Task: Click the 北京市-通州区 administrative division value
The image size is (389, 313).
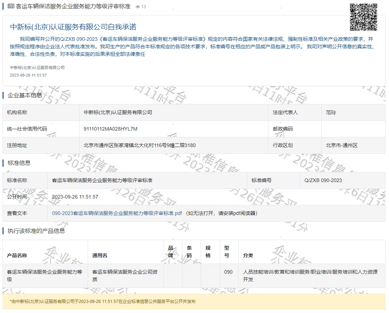Action: (x=341, y=145)
